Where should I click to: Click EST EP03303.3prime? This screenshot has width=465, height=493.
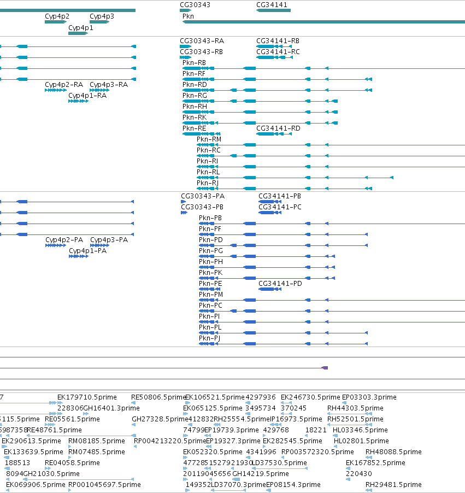(369, 397)
